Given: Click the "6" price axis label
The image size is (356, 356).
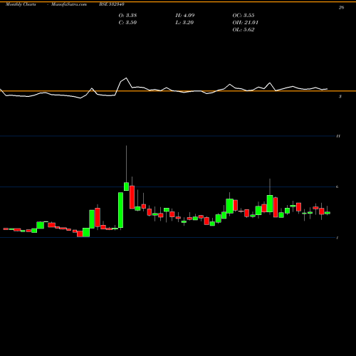Looking at the screenshot, I should 337,187.
